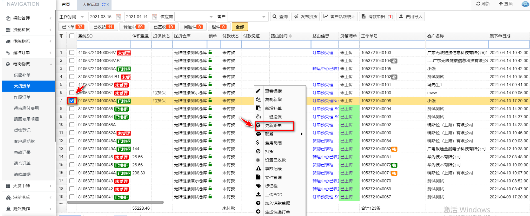Click the 全部 filter button

click(x=240, y=27)
